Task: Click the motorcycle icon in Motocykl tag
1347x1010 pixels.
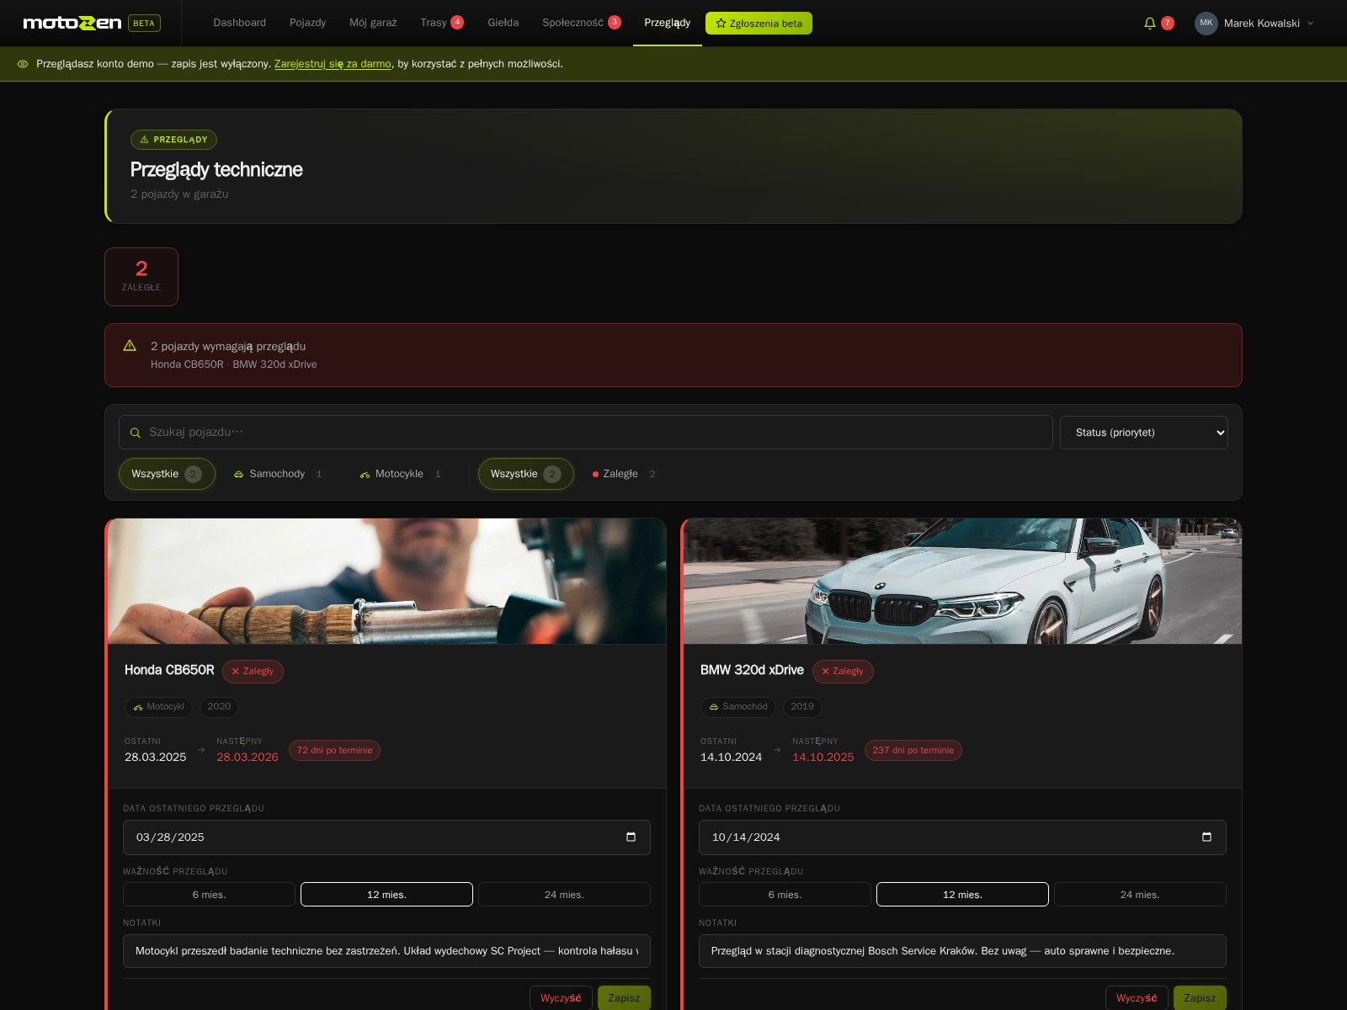Action: pos(138,707)
